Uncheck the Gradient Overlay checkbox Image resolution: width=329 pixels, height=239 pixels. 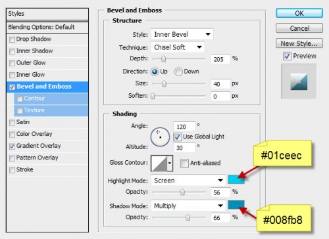coord(12,146)
